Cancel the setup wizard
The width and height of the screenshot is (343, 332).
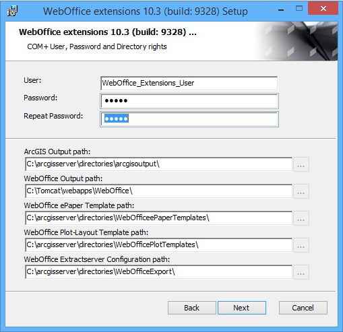click(x=303, y=308)
